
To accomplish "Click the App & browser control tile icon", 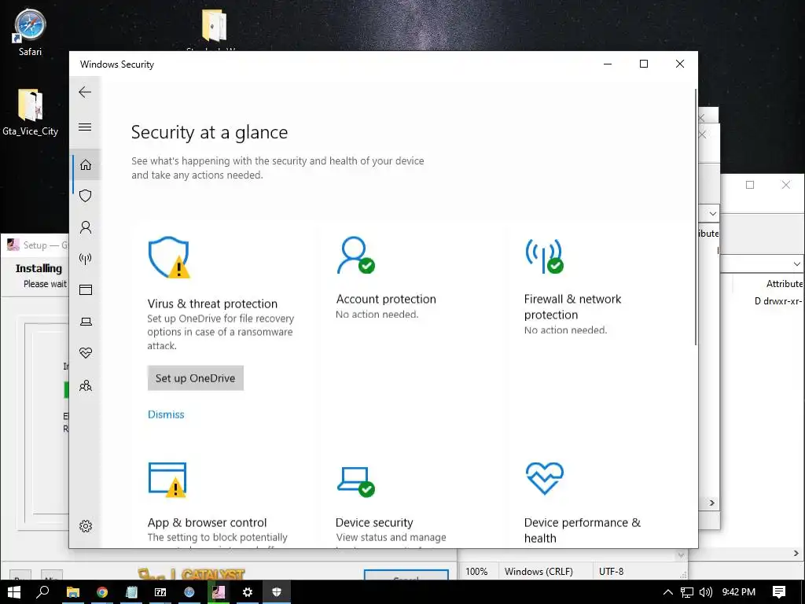I will click(x=167, y=480).
